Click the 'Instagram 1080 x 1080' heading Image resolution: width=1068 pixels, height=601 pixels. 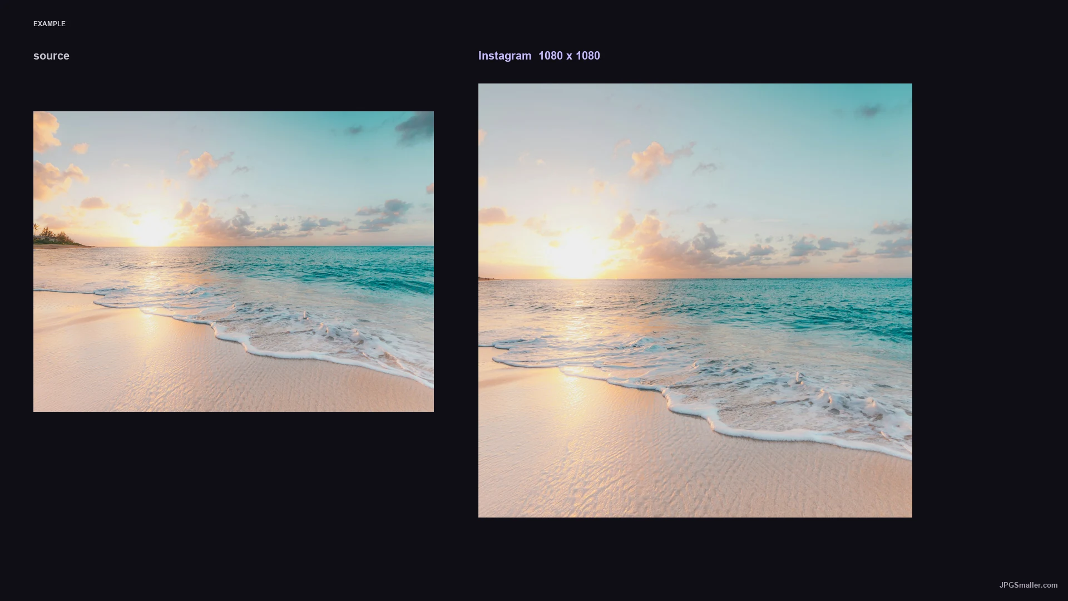(x=539, y=56)
